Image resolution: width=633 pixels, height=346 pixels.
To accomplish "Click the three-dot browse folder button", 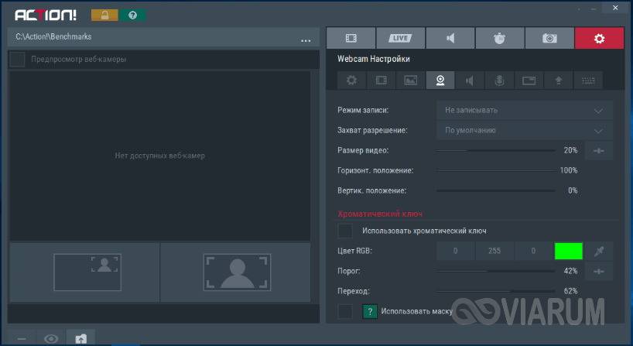I will point(306,38).
